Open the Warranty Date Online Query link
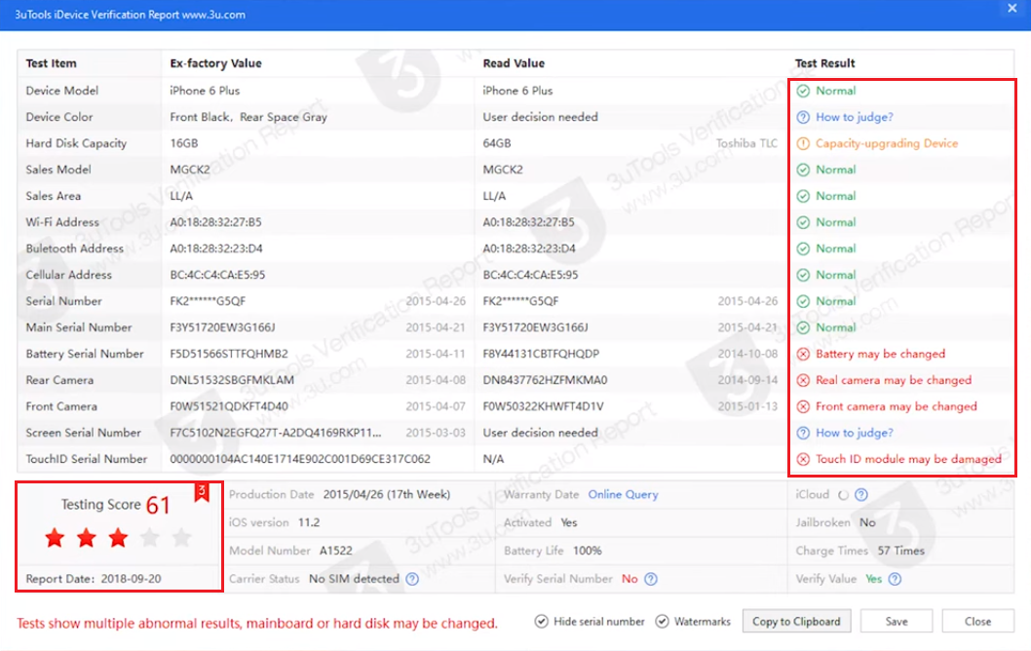 pos(623,494)
